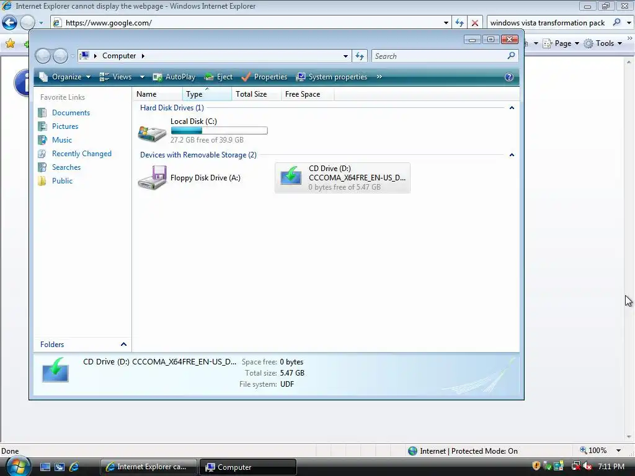Viewport: 635px width, 476px height.
Task: Click Switch between windows quick launch icon
Action: click(x=60, y=467)
